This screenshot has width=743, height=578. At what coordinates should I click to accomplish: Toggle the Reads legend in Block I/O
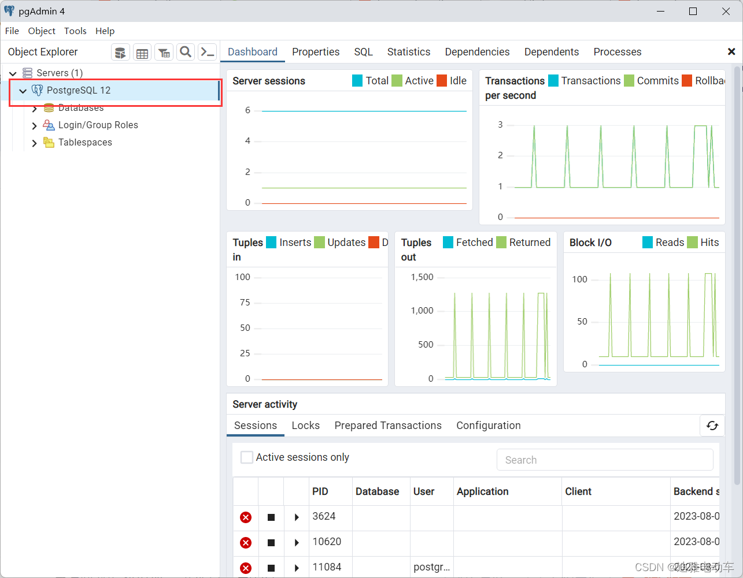663,243
